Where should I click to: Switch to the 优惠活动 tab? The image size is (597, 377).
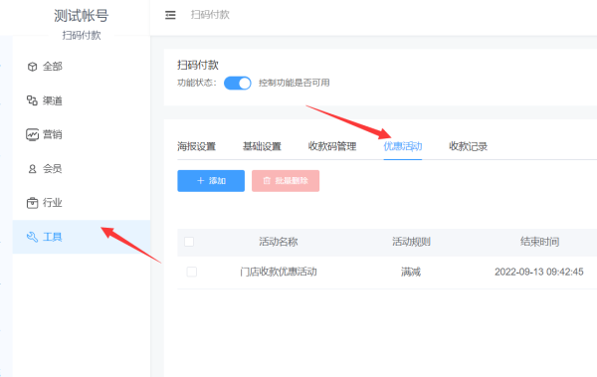click(x=402, y=146)
